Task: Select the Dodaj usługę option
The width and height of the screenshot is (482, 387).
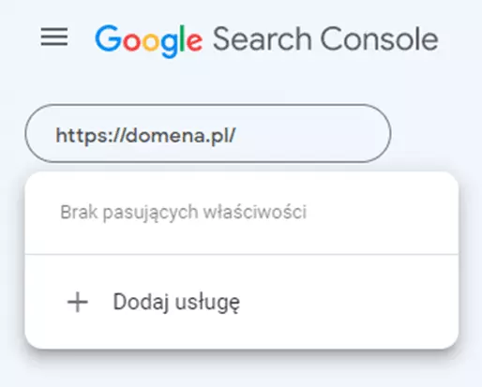Action: 242,302
